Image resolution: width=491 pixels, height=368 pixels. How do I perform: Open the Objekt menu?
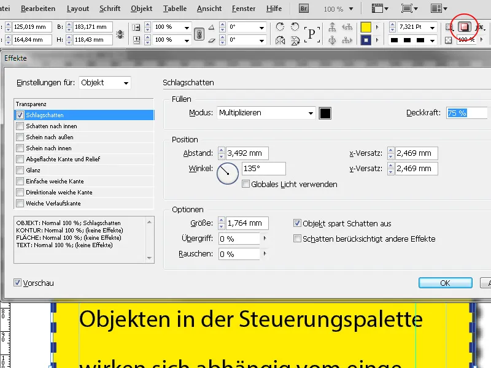pyautogui.click(x=142, y=9)
